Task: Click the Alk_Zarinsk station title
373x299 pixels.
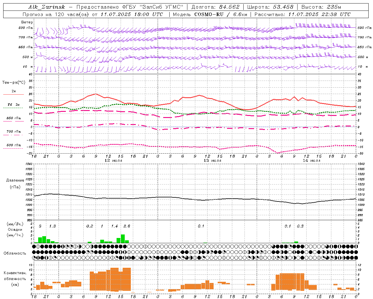Action: click(x=46, y=7)
